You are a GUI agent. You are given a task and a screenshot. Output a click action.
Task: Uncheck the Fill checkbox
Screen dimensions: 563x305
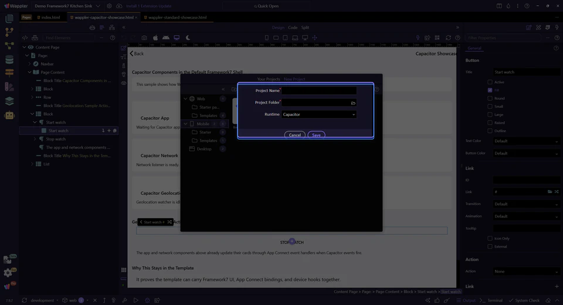coord(490,90)
